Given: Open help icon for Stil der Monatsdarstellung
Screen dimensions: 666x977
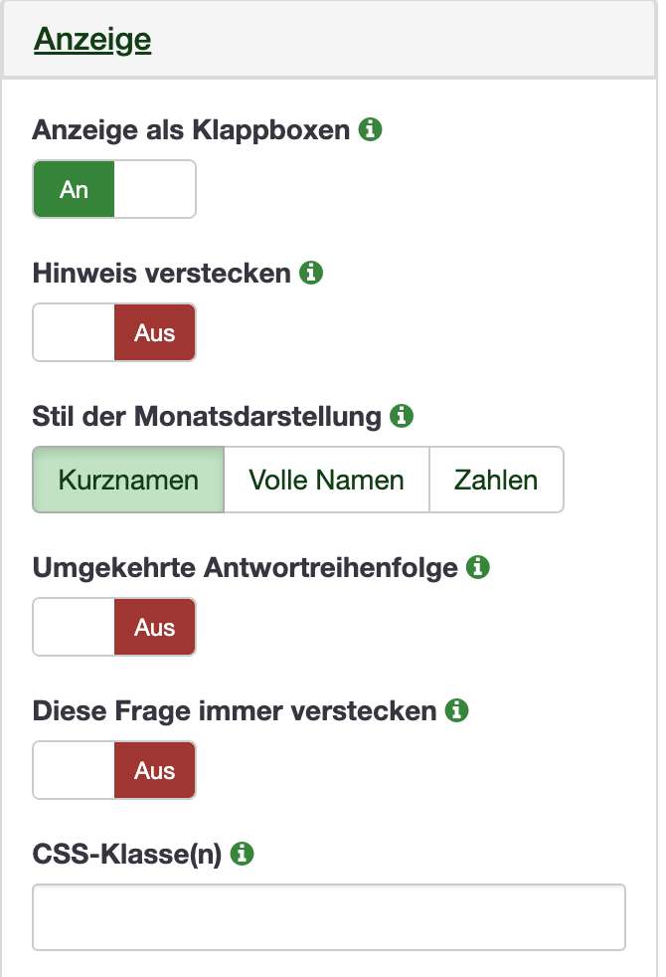Looking at the screenshot, I should point(402,416).
